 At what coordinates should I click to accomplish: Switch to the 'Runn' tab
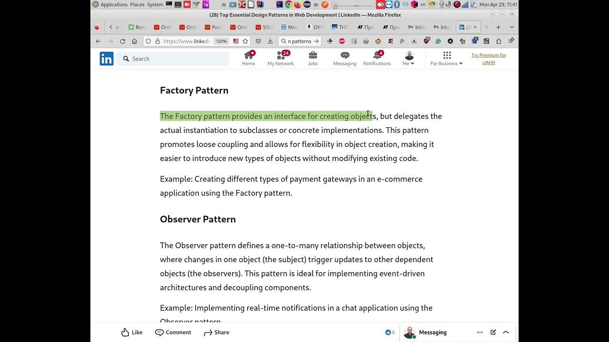click(138, 27)
